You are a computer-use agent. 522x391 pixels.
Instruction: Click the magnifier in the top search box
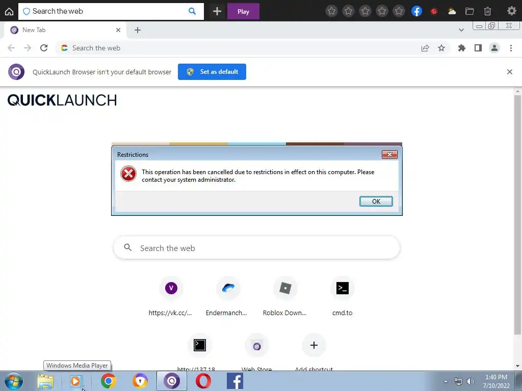(192, 11)
